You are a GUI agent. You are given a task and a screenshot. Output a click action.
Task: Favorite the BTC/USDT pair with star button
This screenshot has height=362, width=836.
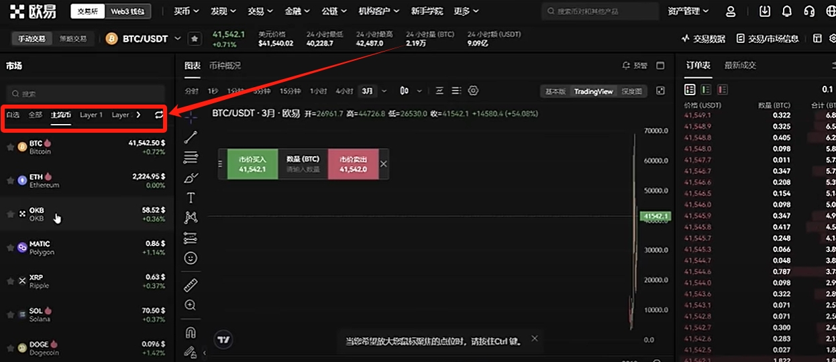(x=195, y=39)
